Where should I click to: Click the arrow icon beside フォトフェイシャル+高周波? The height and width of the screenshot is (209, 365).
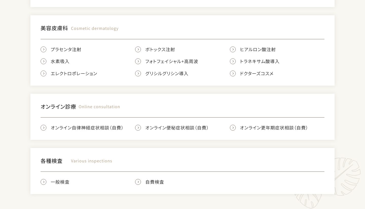click(138, 61)
